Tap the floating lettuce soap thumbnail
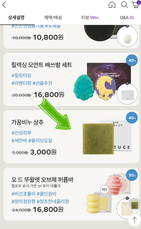 pos(134,205)
